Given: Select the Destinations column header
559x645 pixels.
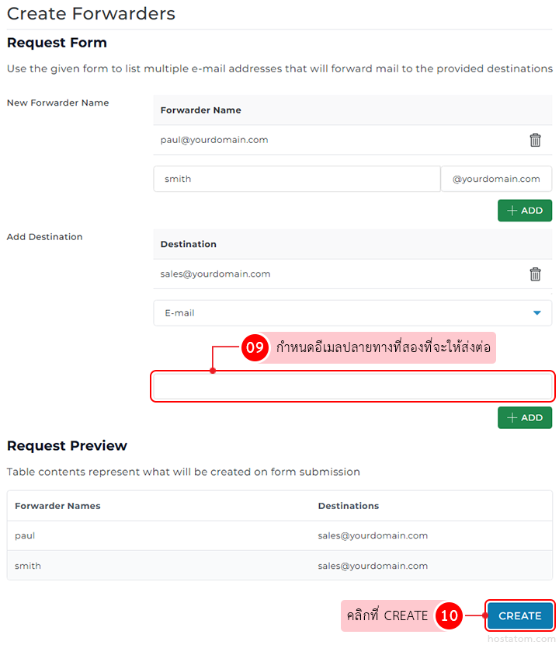Looking at the screenshot, I should tap(349, 506).
